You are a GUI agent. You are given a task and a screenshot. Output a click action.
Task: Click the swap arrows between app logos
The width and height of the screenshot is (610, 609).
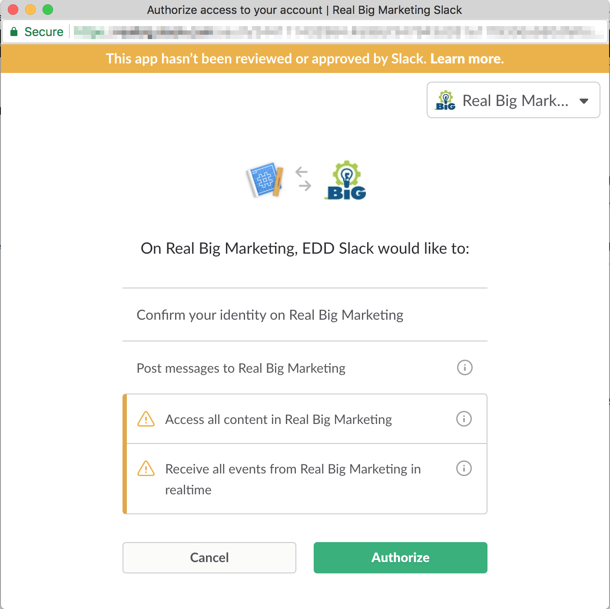tap(303, 179)
